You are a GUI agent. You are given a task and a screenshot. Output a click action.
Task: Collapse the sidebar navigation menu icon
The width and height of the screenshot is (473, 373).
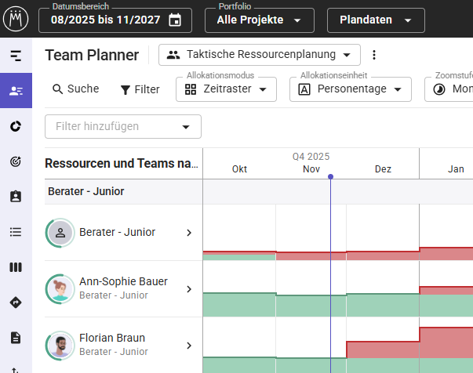coord(16,56)
